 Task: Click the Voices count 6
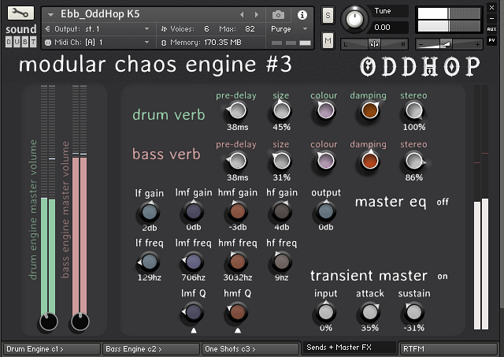tap(206, 29)
